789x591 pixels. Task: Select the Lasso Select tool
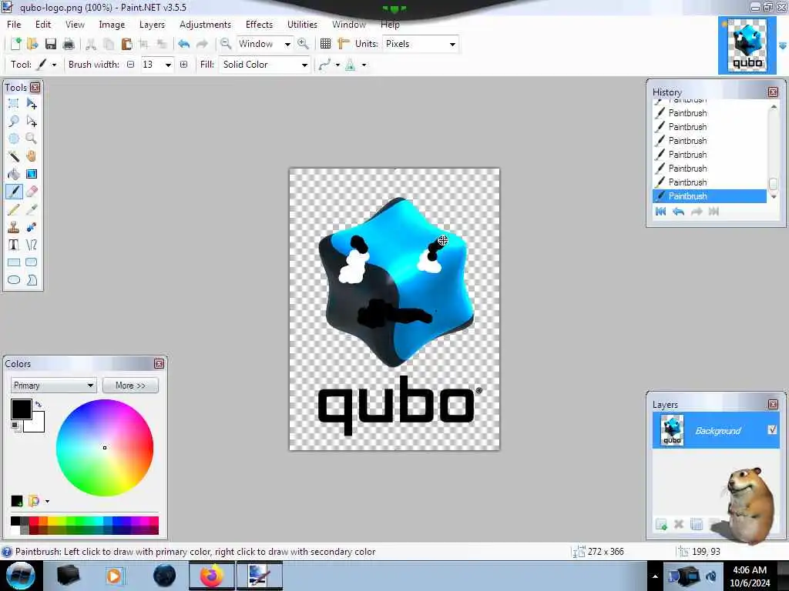click(14, 121)
